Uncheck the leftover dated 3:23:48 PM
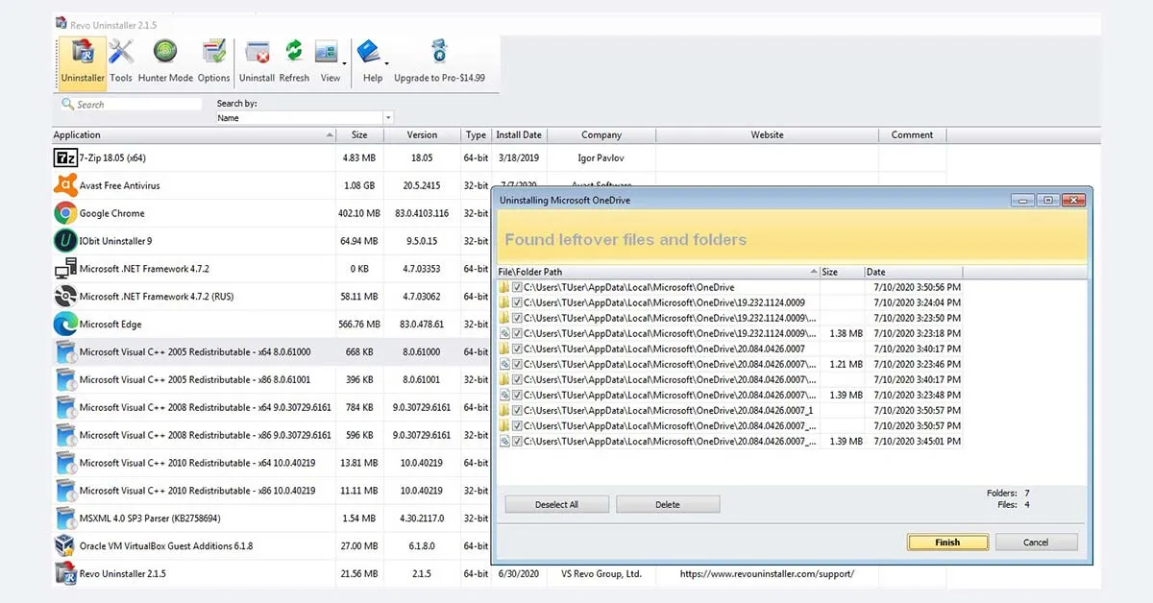The height and width of the screenshot is (603, 1153). 517,395
